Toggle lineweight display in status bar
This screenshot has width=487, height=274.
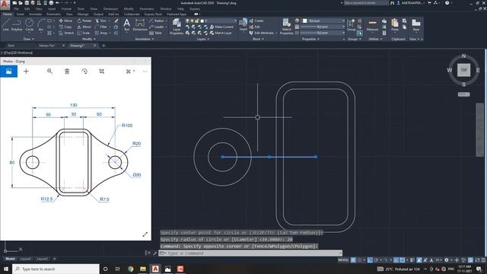coord(412,260)
